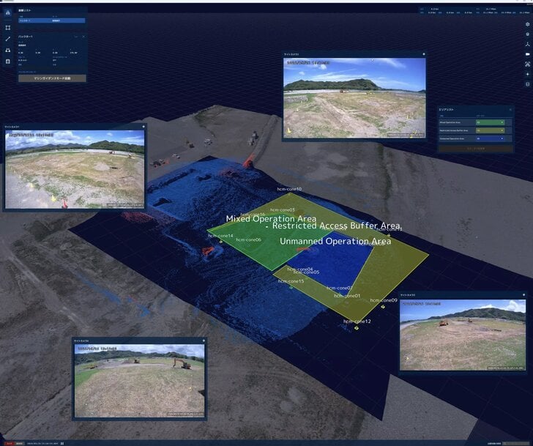533x446 pixels.
Task: Click the shield icon on right toolbar
Action: (528, 34)
